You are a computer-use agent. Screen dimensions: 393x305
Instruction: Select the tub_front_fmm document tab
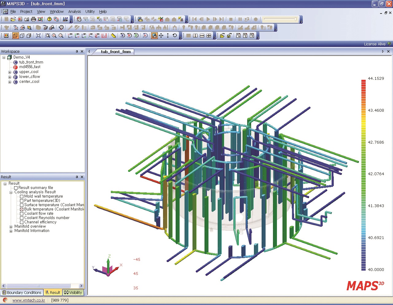tap(116, 52)
